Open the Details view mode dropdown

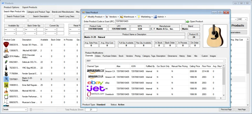coord(15,110)
